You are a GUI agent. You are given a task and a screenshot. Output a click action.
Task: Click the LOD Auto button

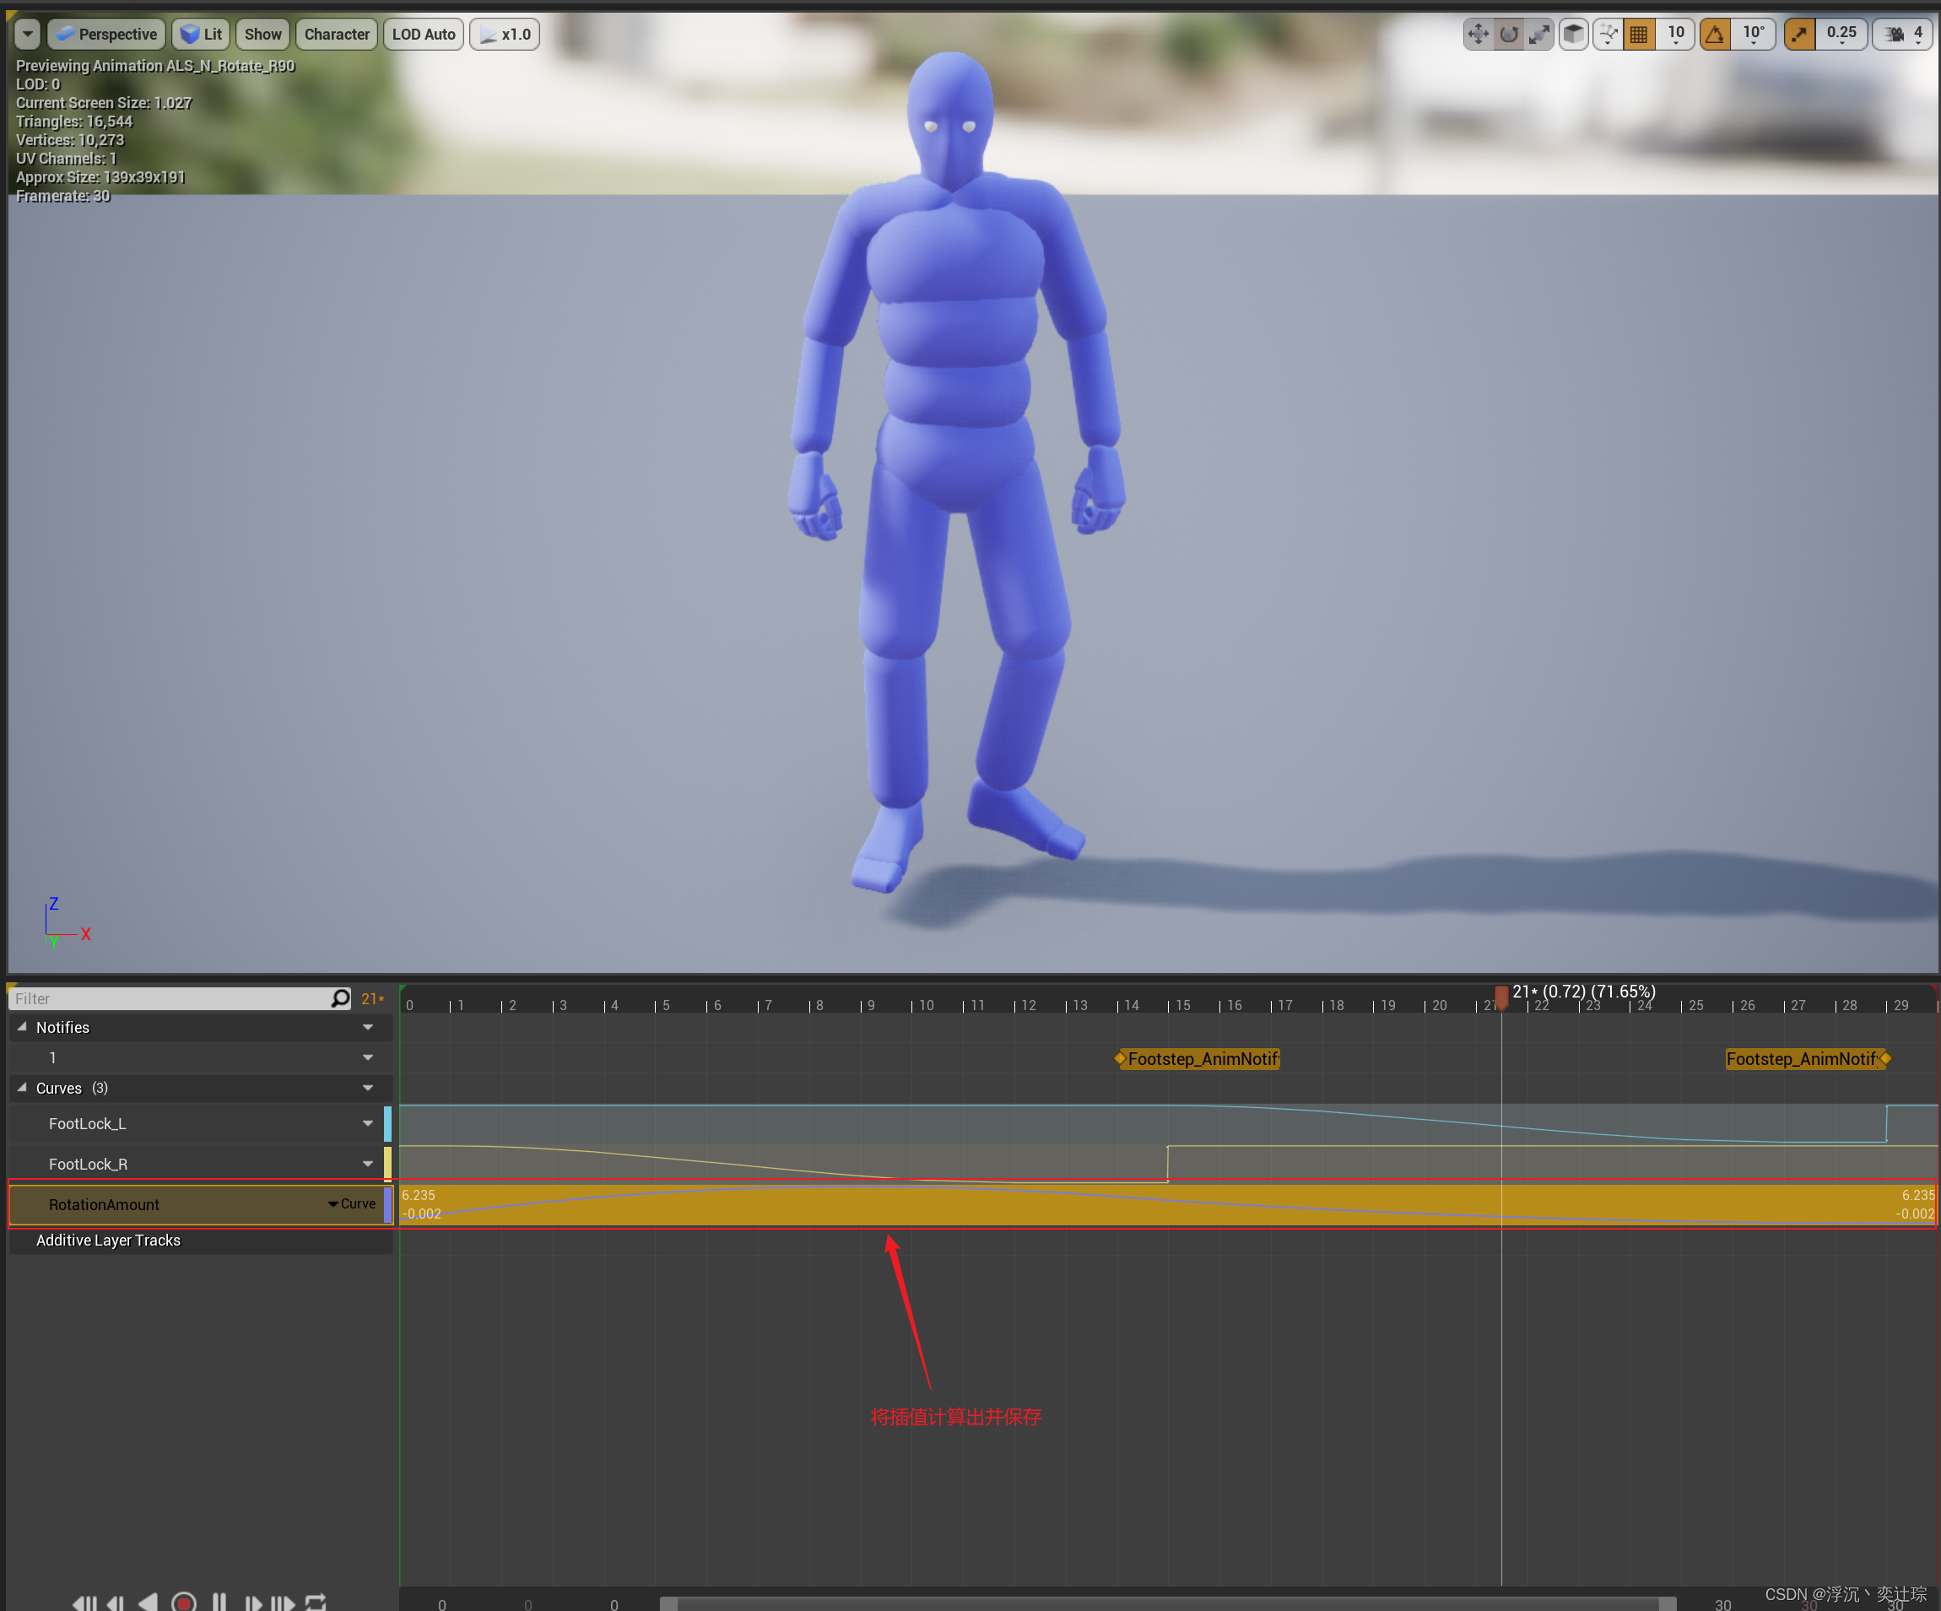pos(424,35)
